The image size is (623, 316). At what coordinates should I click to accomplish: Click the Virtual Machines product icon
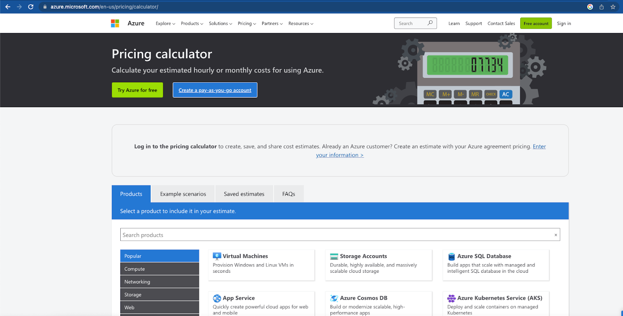click(x=217, y=256)
